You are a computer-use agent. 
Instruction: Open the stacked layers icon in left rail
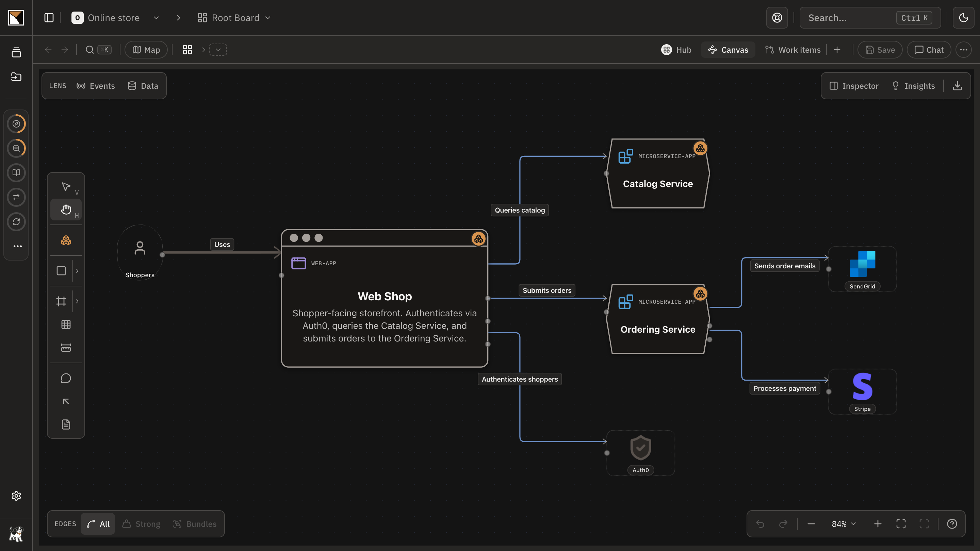(16, 52)
